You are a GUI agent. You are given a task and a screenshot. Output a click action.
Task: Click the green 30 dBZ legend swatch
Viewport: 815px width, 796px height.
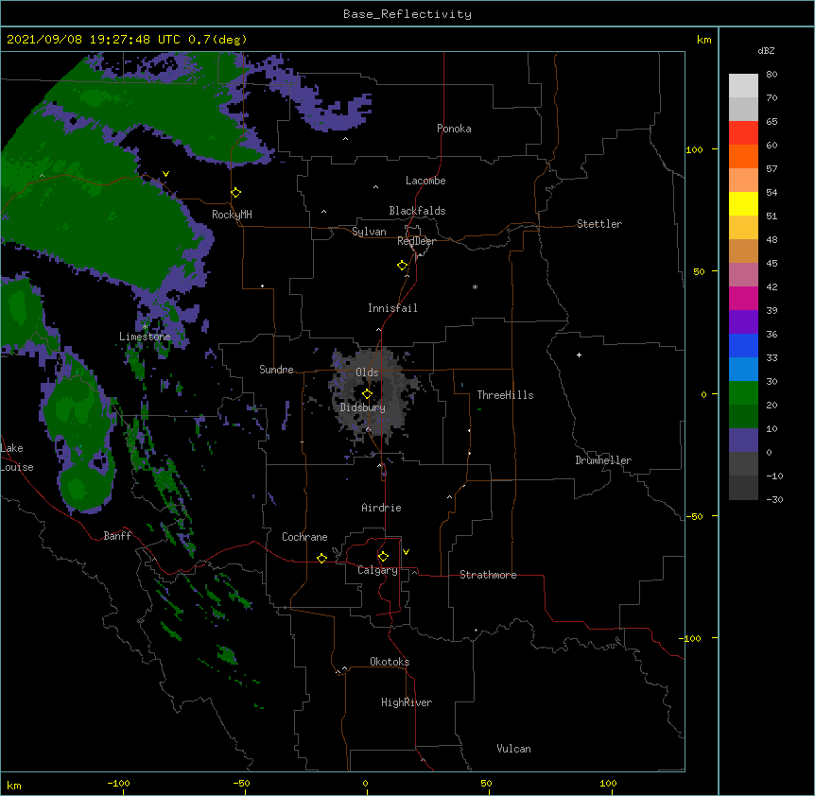(743, 393)
